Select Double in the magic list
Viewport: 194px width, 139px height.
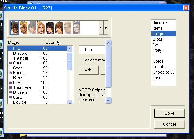(x=37, y=102)
